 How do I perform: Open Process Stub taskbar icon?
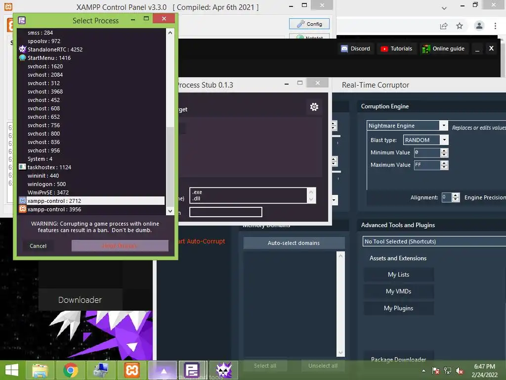coord(192,370)
